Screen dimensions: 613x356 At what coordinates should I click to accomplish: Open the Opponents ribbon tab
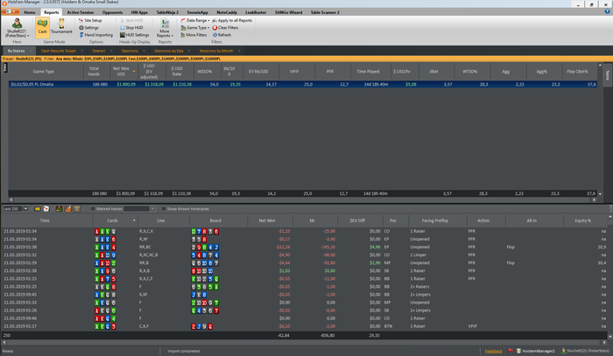113,12
